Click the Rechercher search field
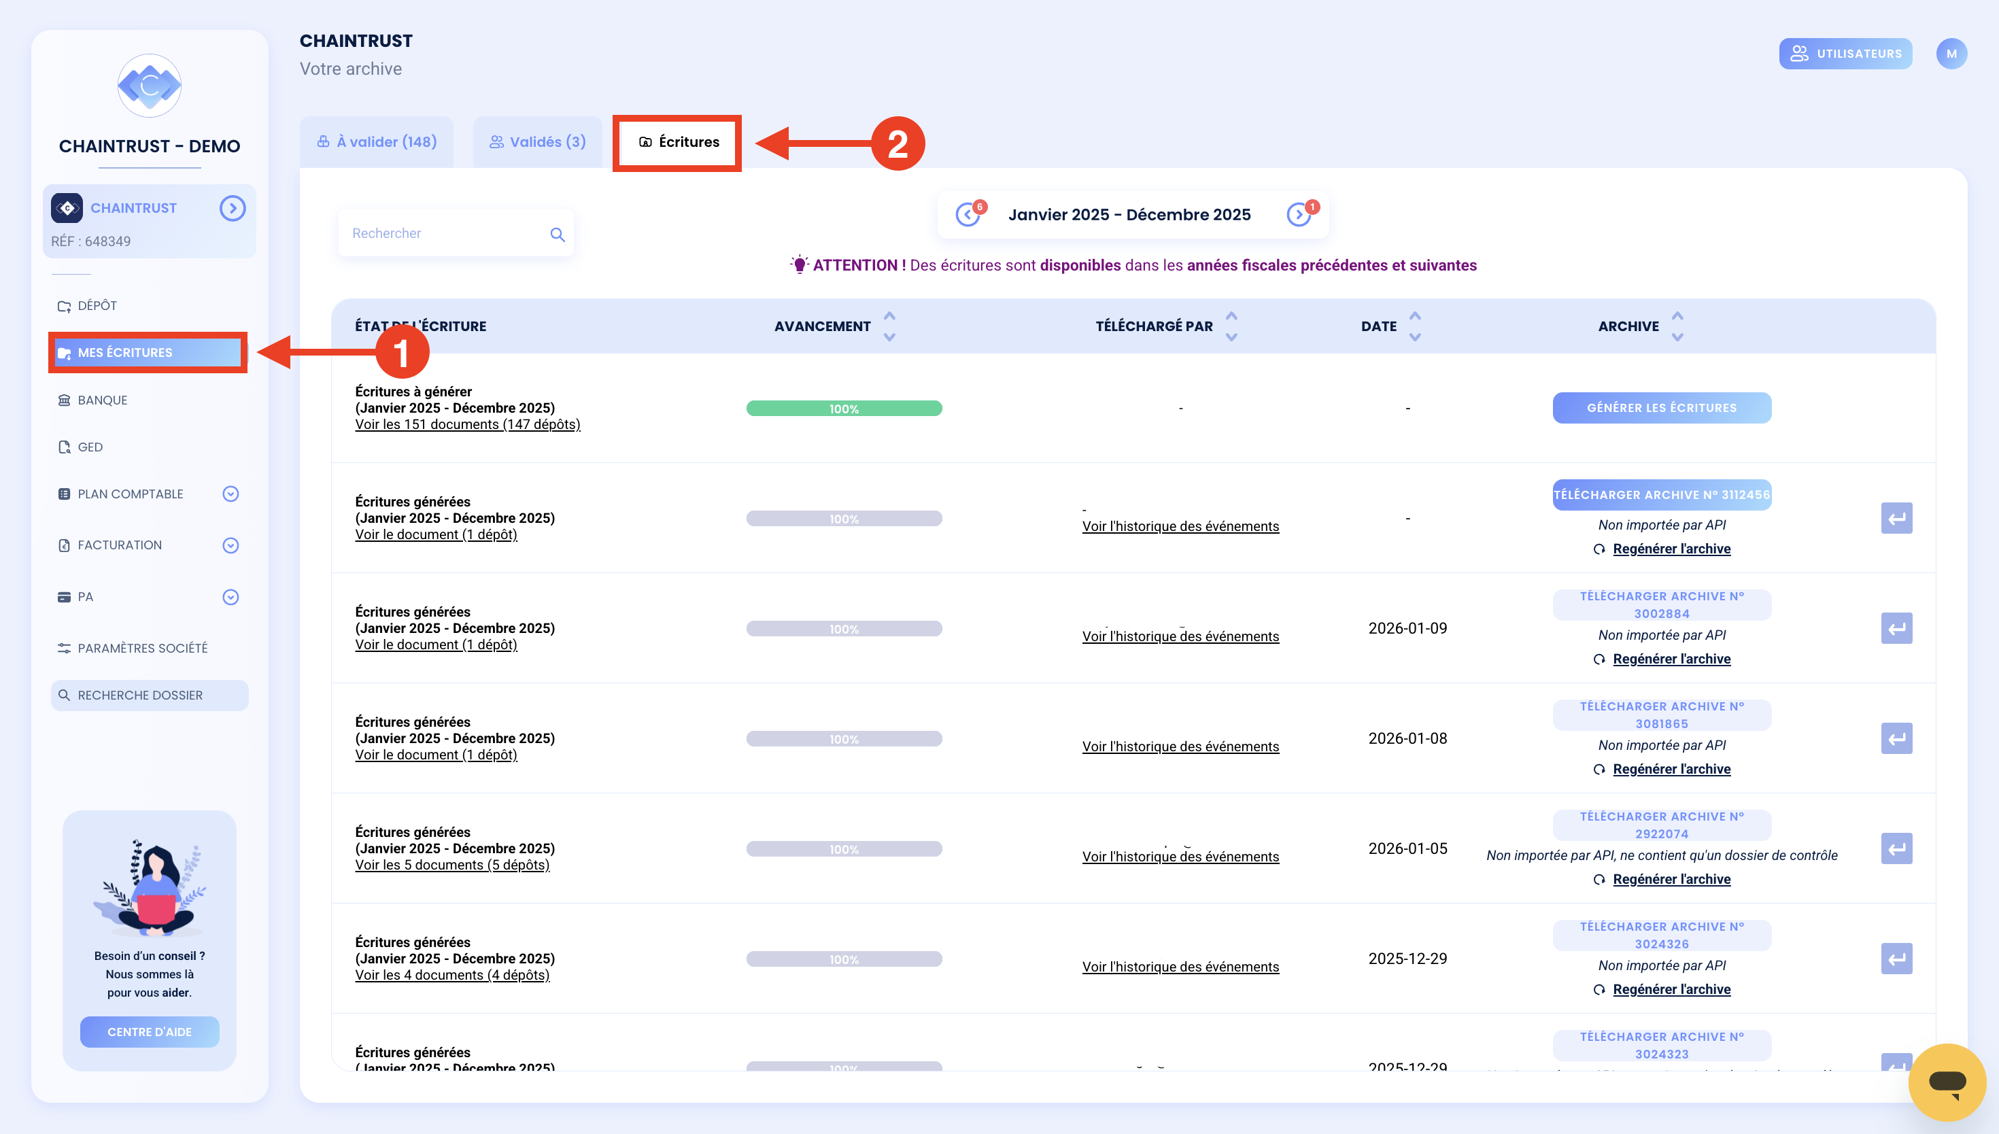Viewport: 1999px width, 1134px height. point(456,233)
